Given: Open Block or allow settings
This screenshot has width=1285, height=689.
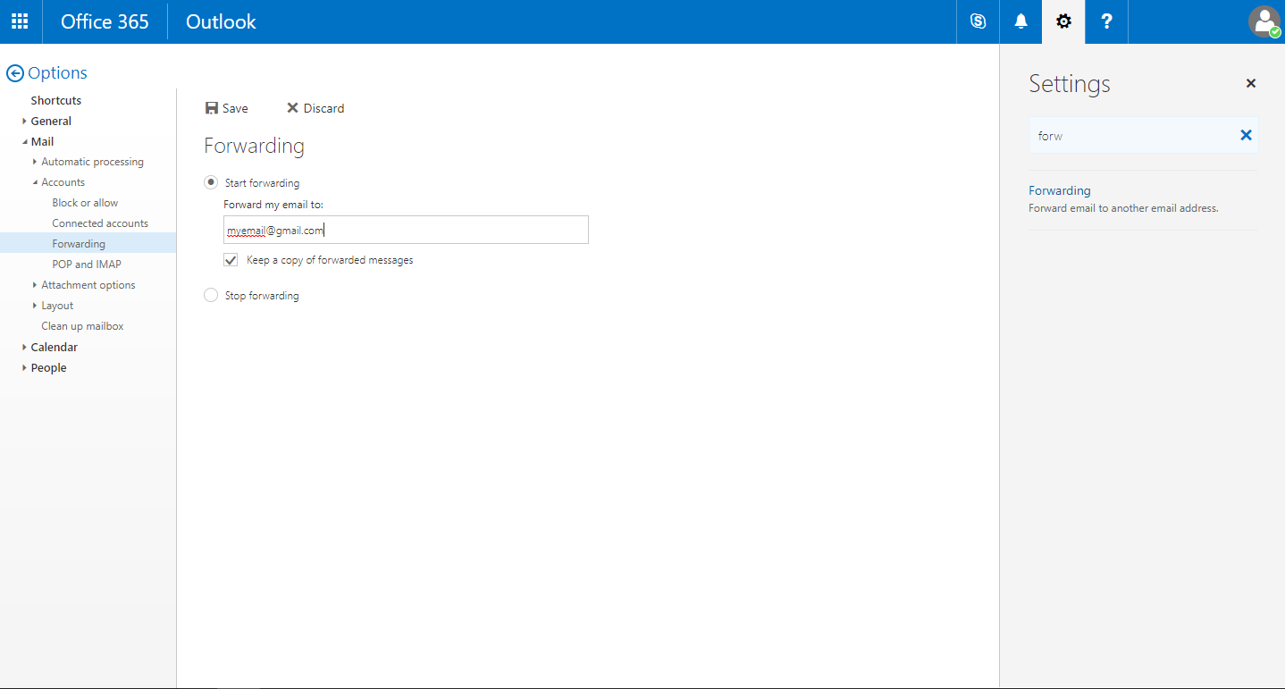Looking at the screenshot, I should pos(85,203).
